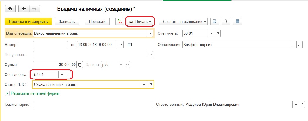The width and height of the screenshot is (308, 121).
Task: Open the list icon right of paperclip
Action: tap(238, 22)
